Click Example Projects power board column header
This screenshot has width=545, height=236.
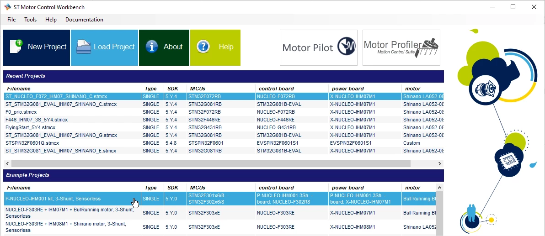[364, 188]
